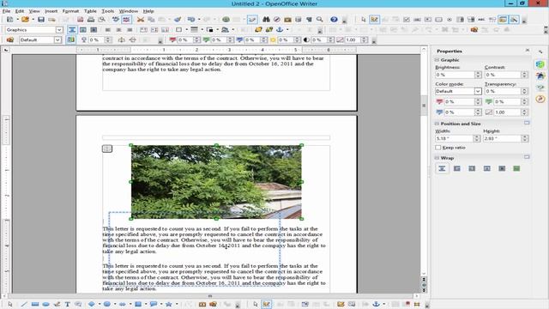Open the Basic Shapes dropdown arrow in the drawing toolbar

click(100, 304)
